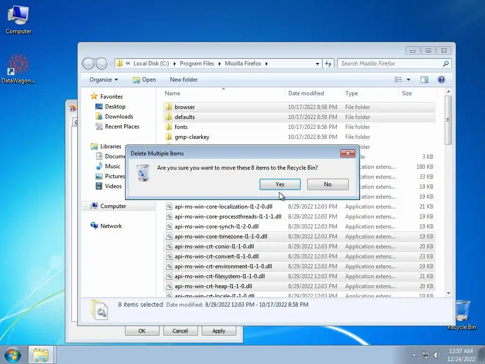Sort by the Name column
This screenshot has height=364, width=485.
point(224,93)
